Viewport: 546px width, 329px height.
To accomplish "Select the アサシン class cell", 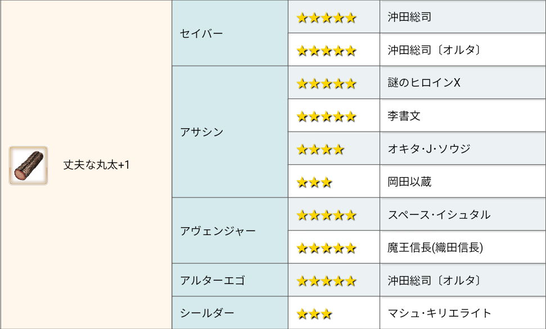I will 201,133.
